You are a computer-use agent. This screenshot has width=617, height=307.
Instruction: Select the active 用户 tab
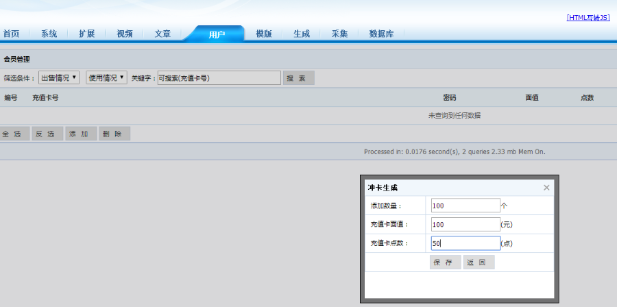(217, 34)
